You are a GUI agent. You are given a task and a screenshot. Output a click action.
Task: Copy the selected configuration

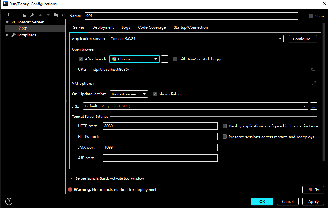coord(24,15)
